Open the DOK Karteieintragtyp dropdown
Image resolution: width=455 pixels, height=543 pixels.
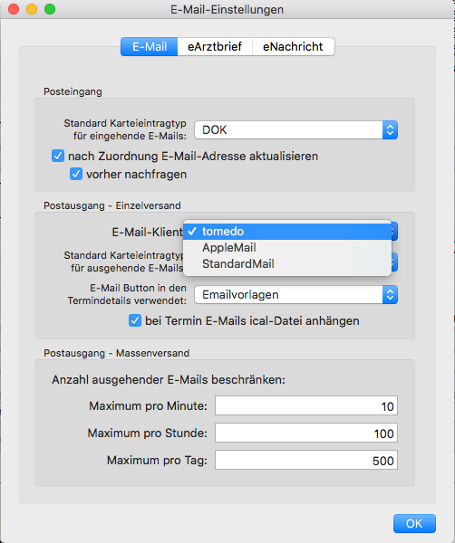click(295, 129)
